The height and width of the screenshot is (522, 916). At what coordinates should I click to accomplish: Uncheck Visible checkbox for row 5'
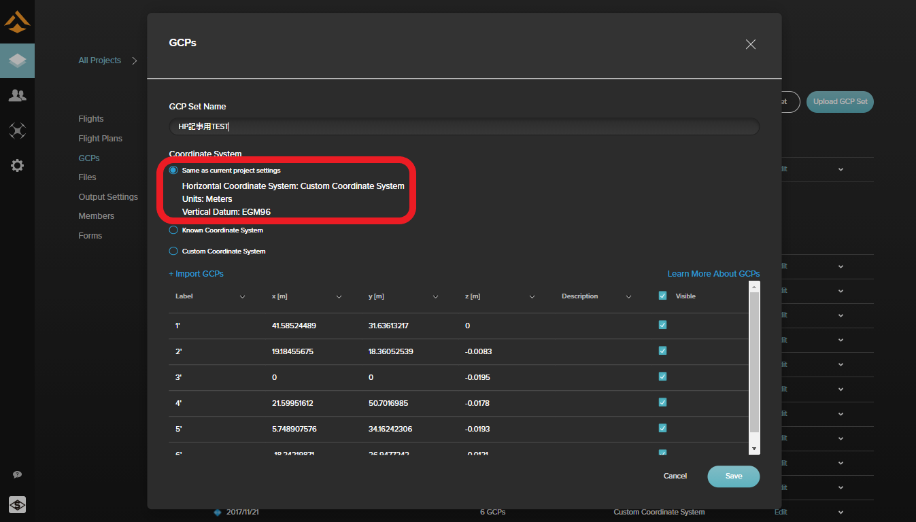(662, 428)
